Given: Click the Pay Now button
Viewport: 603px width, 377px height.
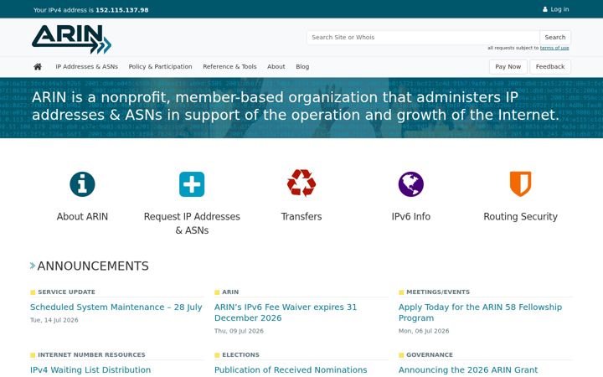Looking at the screenshot, I should coord(508,66).
